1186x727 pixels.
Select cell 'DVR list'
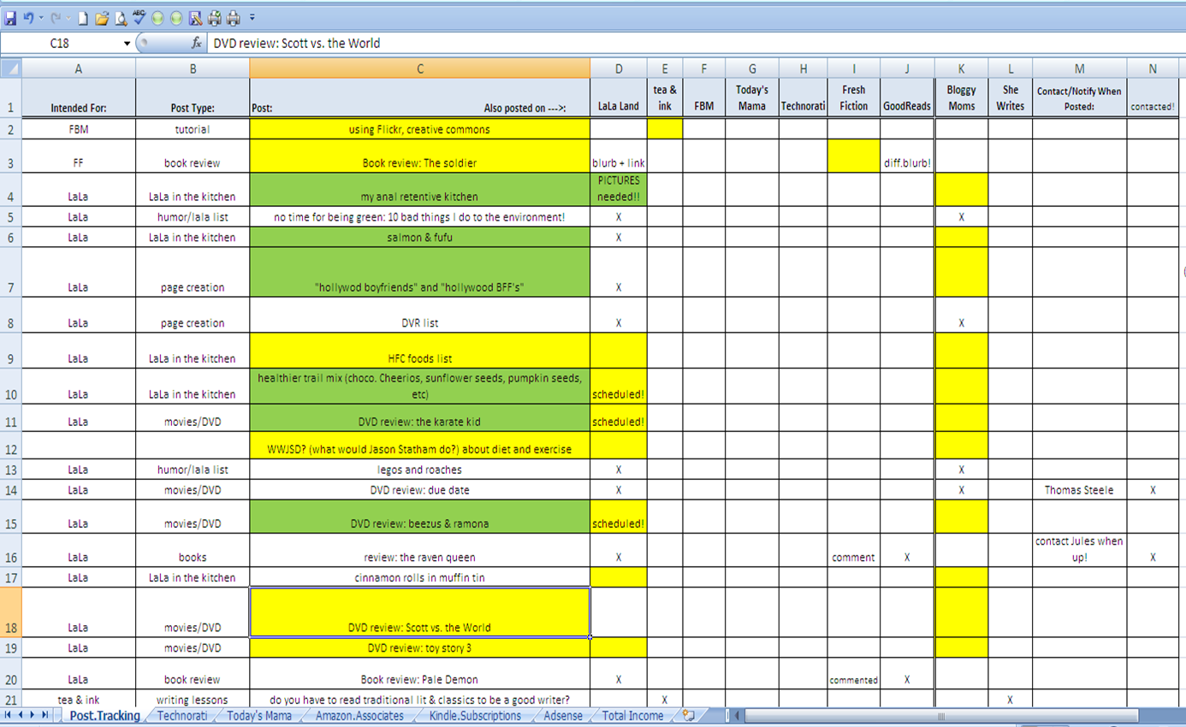[x=419, y=316]
